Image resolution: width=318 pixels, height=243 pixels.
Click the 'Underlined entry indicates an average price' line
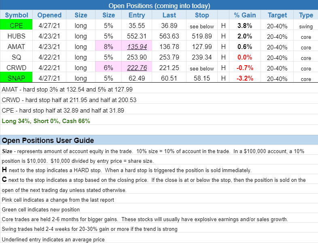[x=53, y=239]
